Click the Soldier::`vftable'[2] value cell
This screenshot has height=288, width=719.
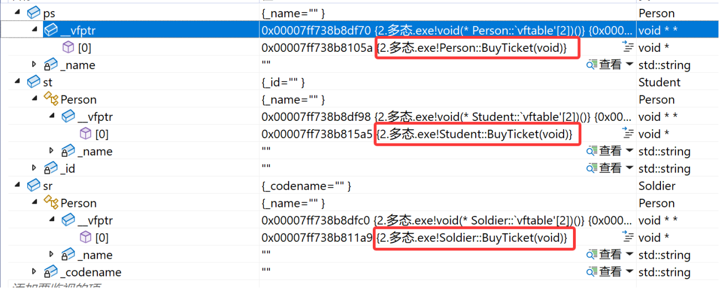pyautogui.click(x=447, y=220)
